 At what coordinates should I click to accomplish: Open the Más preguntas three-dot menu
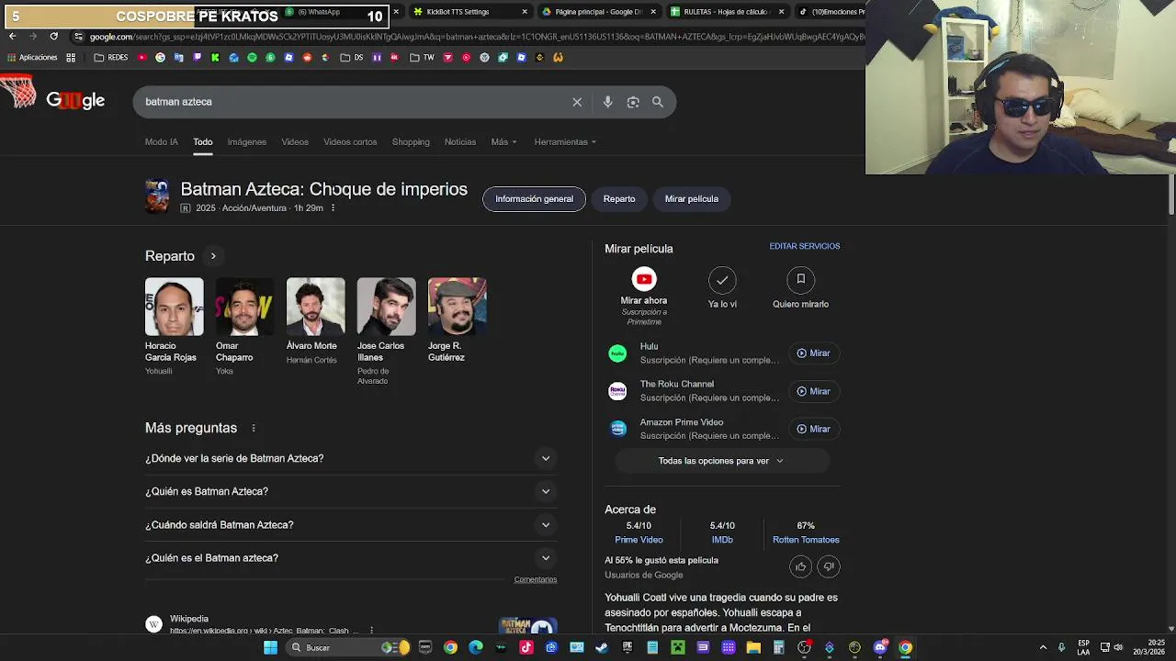[254, 428]
